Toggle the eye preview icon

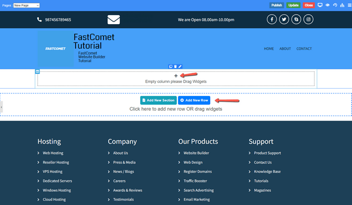tap(327, 5)
